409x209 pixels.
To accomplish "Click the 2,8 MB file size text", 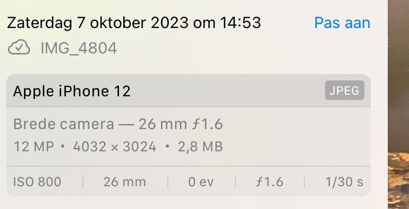I will point(200,147).
